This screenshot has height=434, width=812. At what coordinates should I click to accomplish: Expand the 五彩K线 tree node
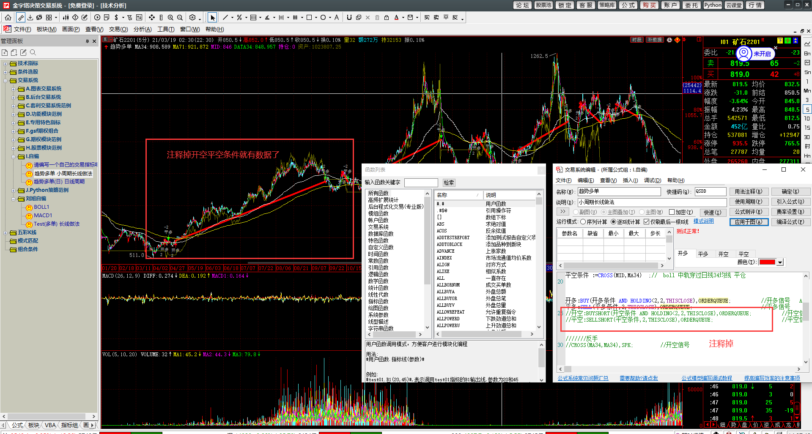pos(5,233)
